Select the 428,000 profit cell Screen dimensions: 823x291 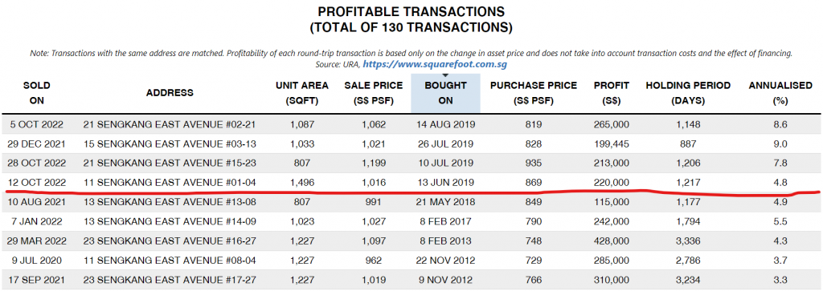tap(612, 240)
